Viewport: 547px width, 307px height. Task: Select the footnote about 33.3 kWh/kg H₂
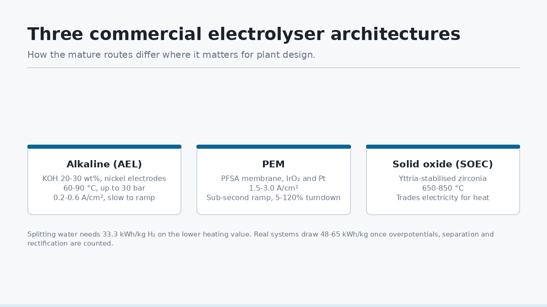(x=260, y=239)
